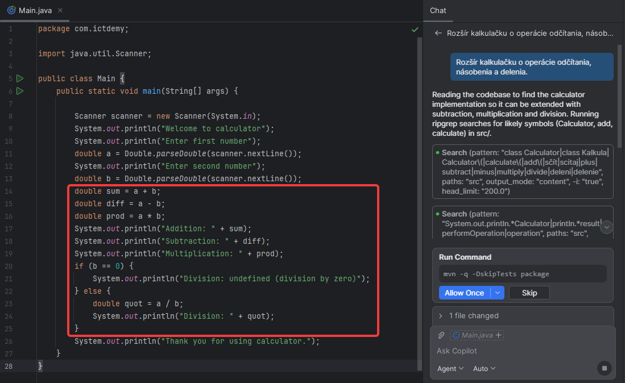Click Allow Once for the mvn command
The height and width of the screenshot is (383, 625).
465,293
